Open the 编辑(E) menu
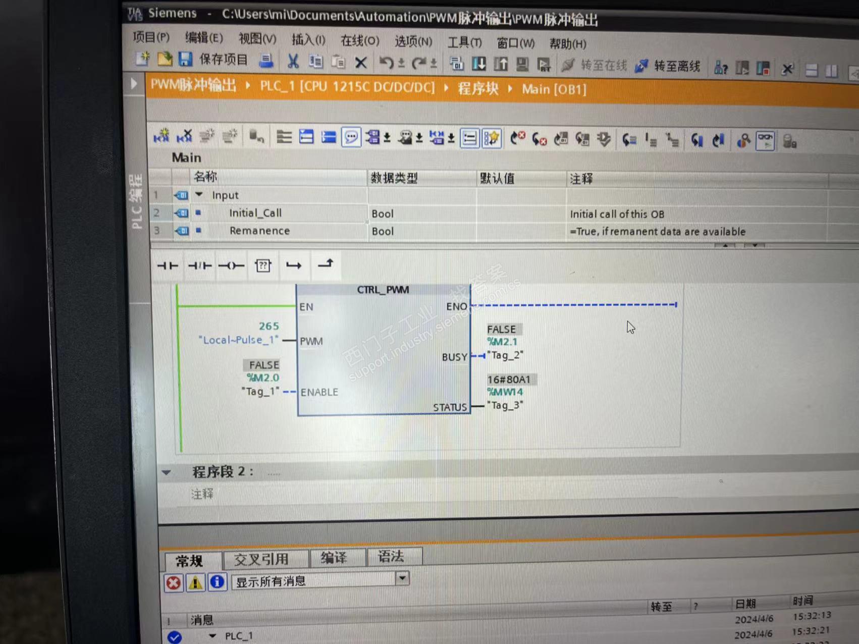The height and width of the screenshot is (644, 859). point(204,38)
